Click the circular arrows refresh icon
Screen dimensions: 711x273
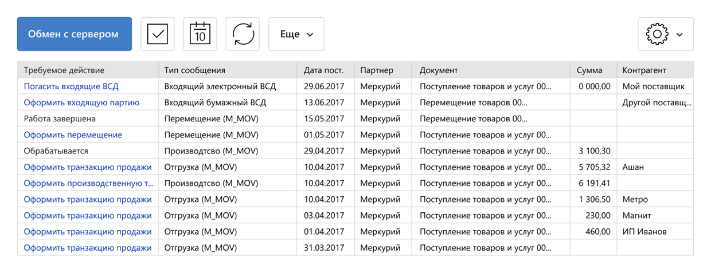tap(243, 34)
